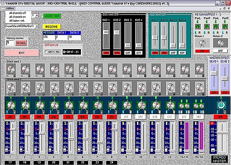The image size is (231, 165).
Task: Click the green SELECT OUT button
Action: click(52, 16)
